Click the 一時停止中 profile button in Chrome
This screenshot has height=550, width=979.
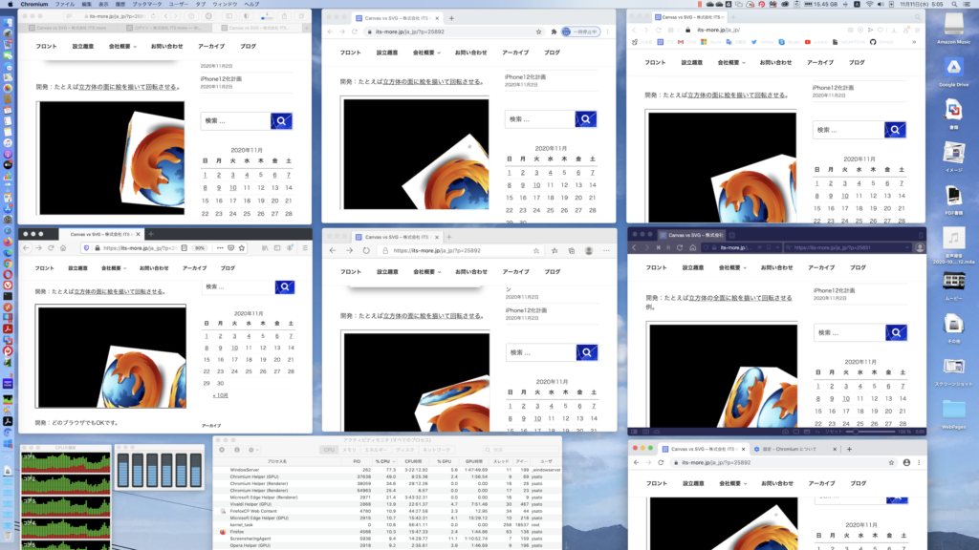pos(579,32)
